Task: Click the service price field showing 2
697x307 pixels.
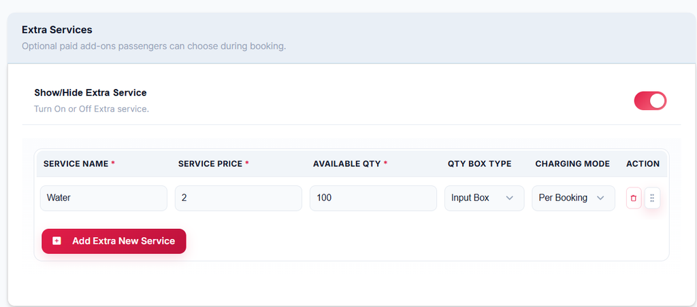Action: coord(238,198)
